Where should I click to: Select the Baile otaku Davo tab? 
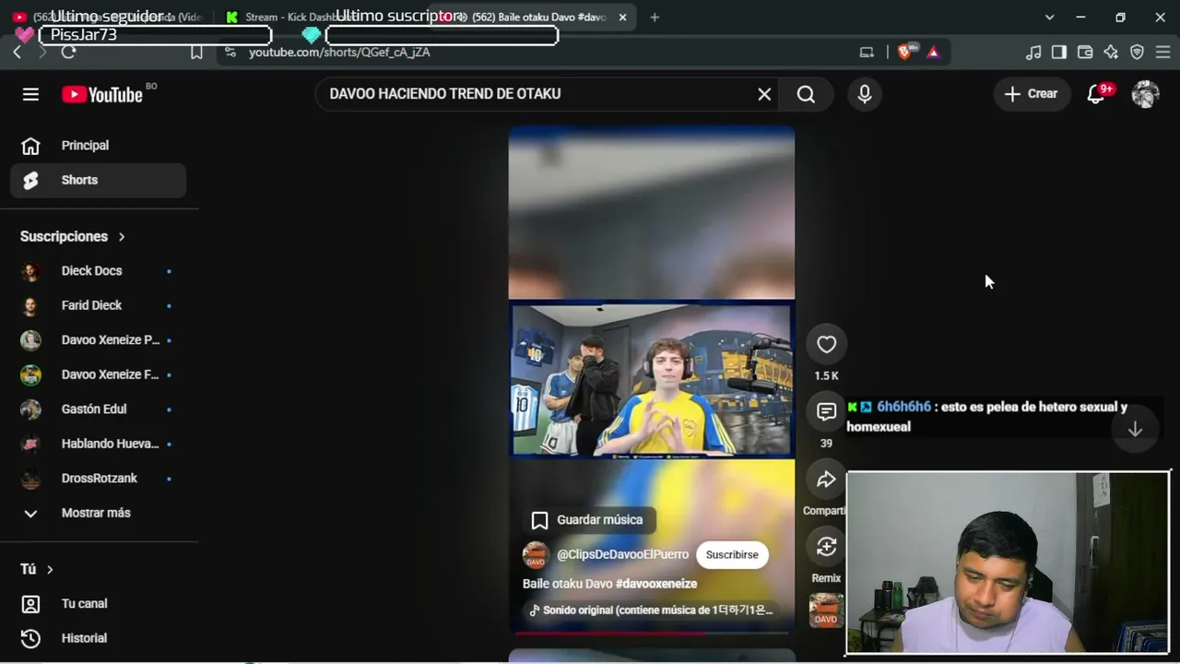(533, 18)
